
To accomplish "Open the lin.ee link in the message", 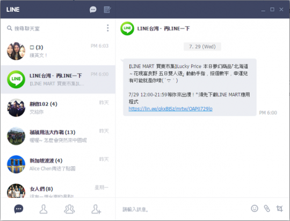I will 170,109.
